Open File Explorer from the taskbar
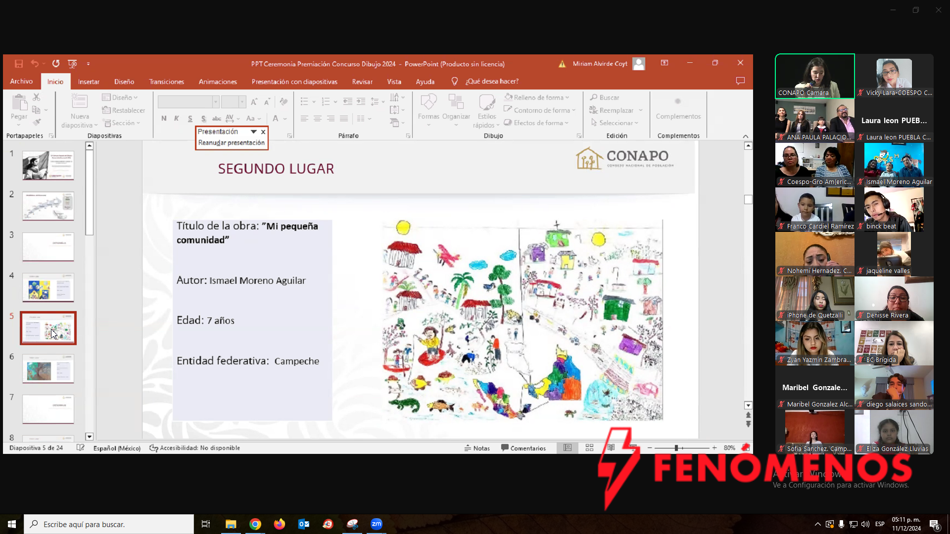 tap(231, 524)
